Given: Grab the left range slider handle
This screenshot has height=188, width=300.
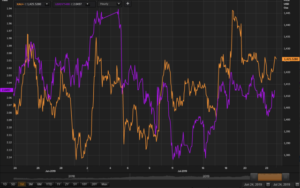Looking at the screenshot, I should point(254,177).
